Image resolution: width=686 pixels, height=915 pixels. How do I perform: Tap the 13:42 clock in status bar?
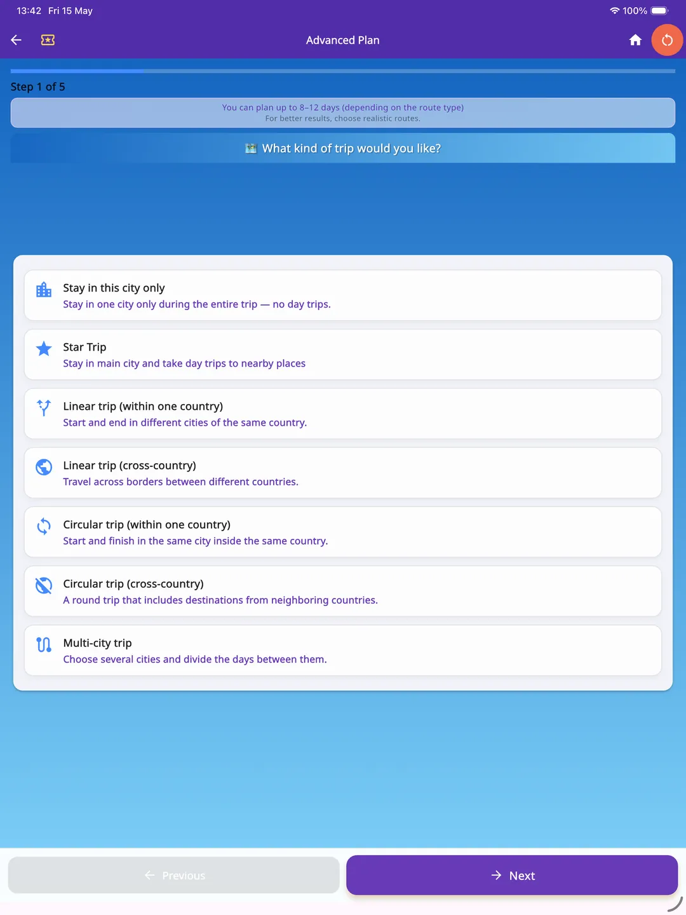(29, 11)
